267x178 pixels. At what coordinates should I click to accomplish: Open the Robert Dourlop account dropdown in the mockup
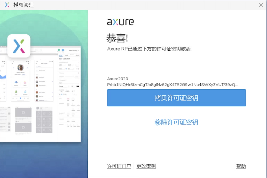pyautogui.click(x=74, y=50)
